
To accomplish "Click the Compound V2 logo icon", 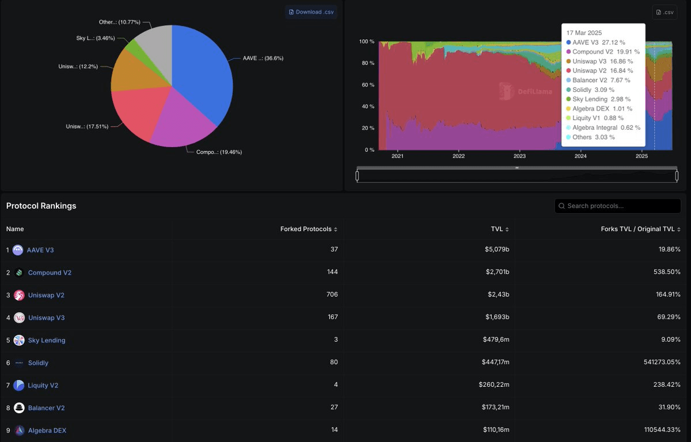I will (x=19, y=272).
